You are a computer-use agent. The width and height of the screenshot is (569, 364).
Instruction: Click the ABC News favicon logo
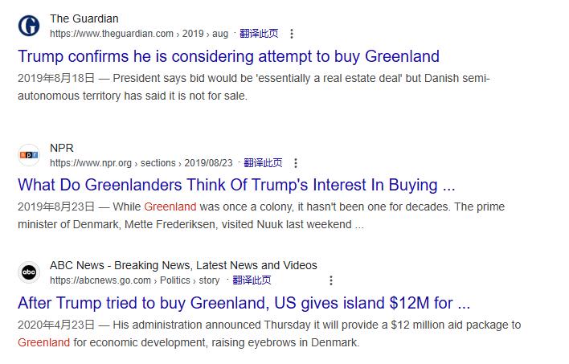pos(29,272)
